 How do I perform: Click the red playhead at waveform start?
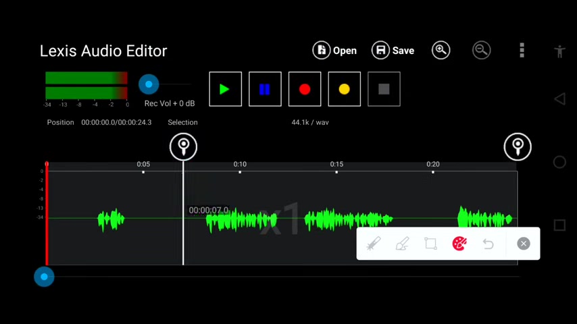(47, 213)
